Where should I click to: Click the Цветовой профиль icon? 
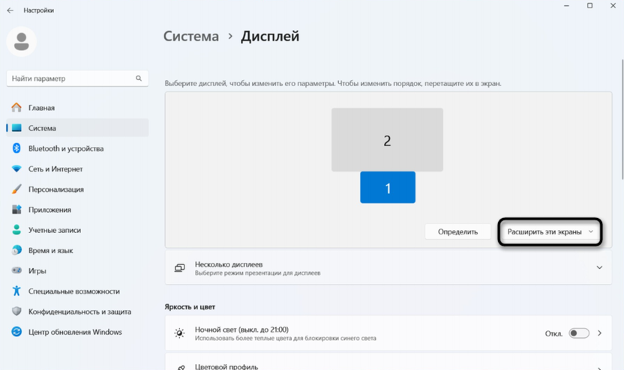pyautogui.click(x=180, y=367)
